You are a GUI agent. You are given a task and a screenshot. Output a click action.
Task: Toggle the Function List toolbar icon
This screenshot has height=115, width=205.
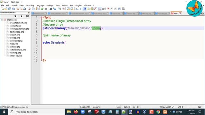(96, 9)
